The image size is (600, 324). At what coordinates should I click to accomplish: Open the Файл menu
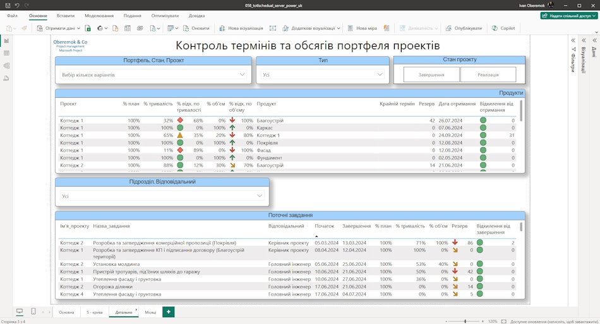12,16
